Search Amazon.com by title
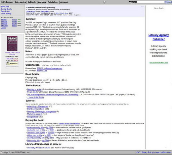Image resolution: width=172 pixels, height=155 pixels. 35,127
